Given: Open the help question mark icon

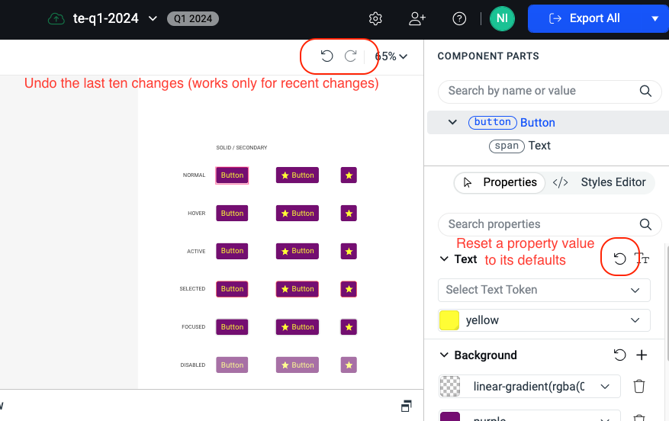Looking at the screenshot, I should (x=459, y=18).
